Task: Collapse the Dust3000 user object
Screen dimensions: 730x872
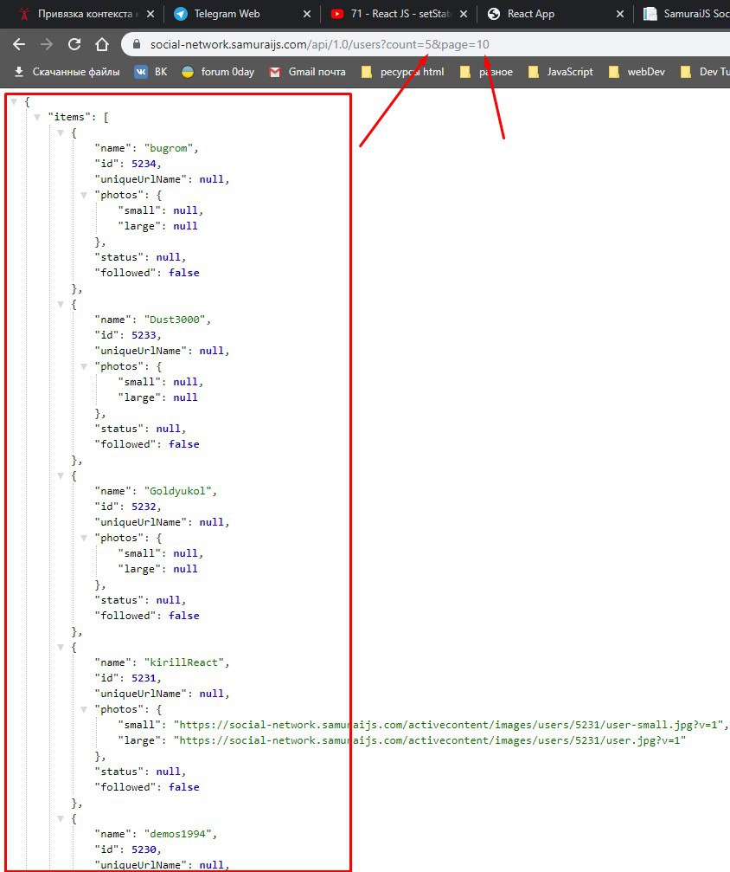Action: click(x=61, y=304)
